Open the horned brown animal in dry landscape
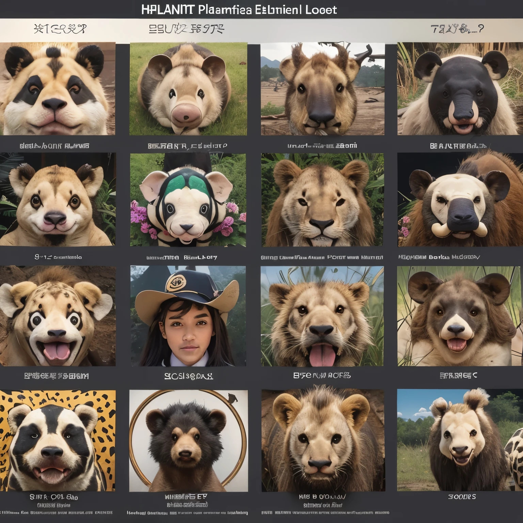Image resolution: width=523 pixels, height=523 pixels. tap(323, 89)
